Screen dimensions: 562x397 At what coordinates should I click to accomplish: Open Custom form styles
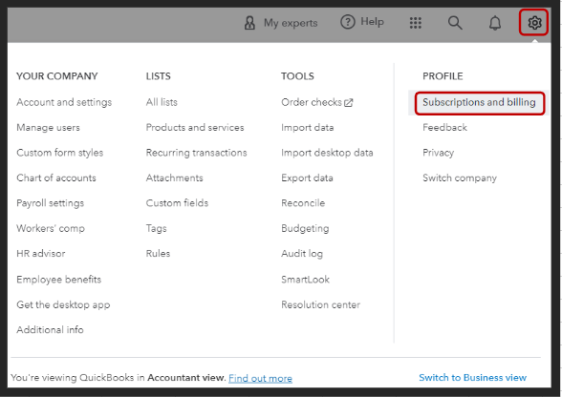click(60, 153)
